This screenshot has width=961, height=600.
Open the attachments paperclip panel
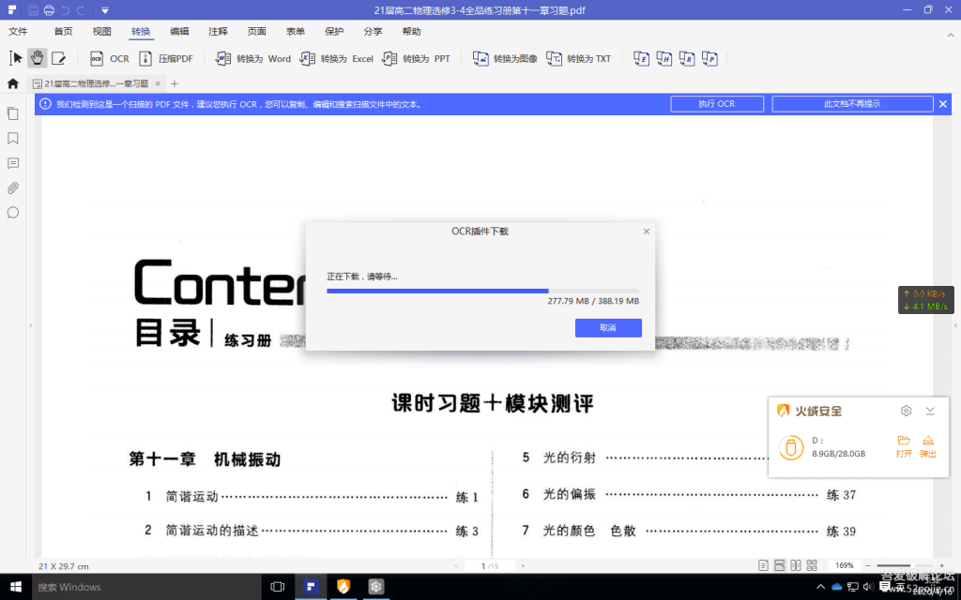tap(13, 187)
